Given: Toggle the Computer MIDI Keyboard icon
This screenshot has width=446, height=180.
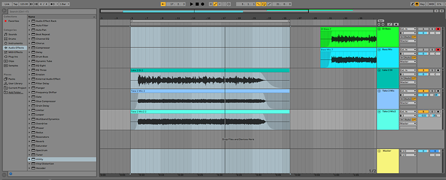Looking at the screenshot, I should click(x=417, y=4).
